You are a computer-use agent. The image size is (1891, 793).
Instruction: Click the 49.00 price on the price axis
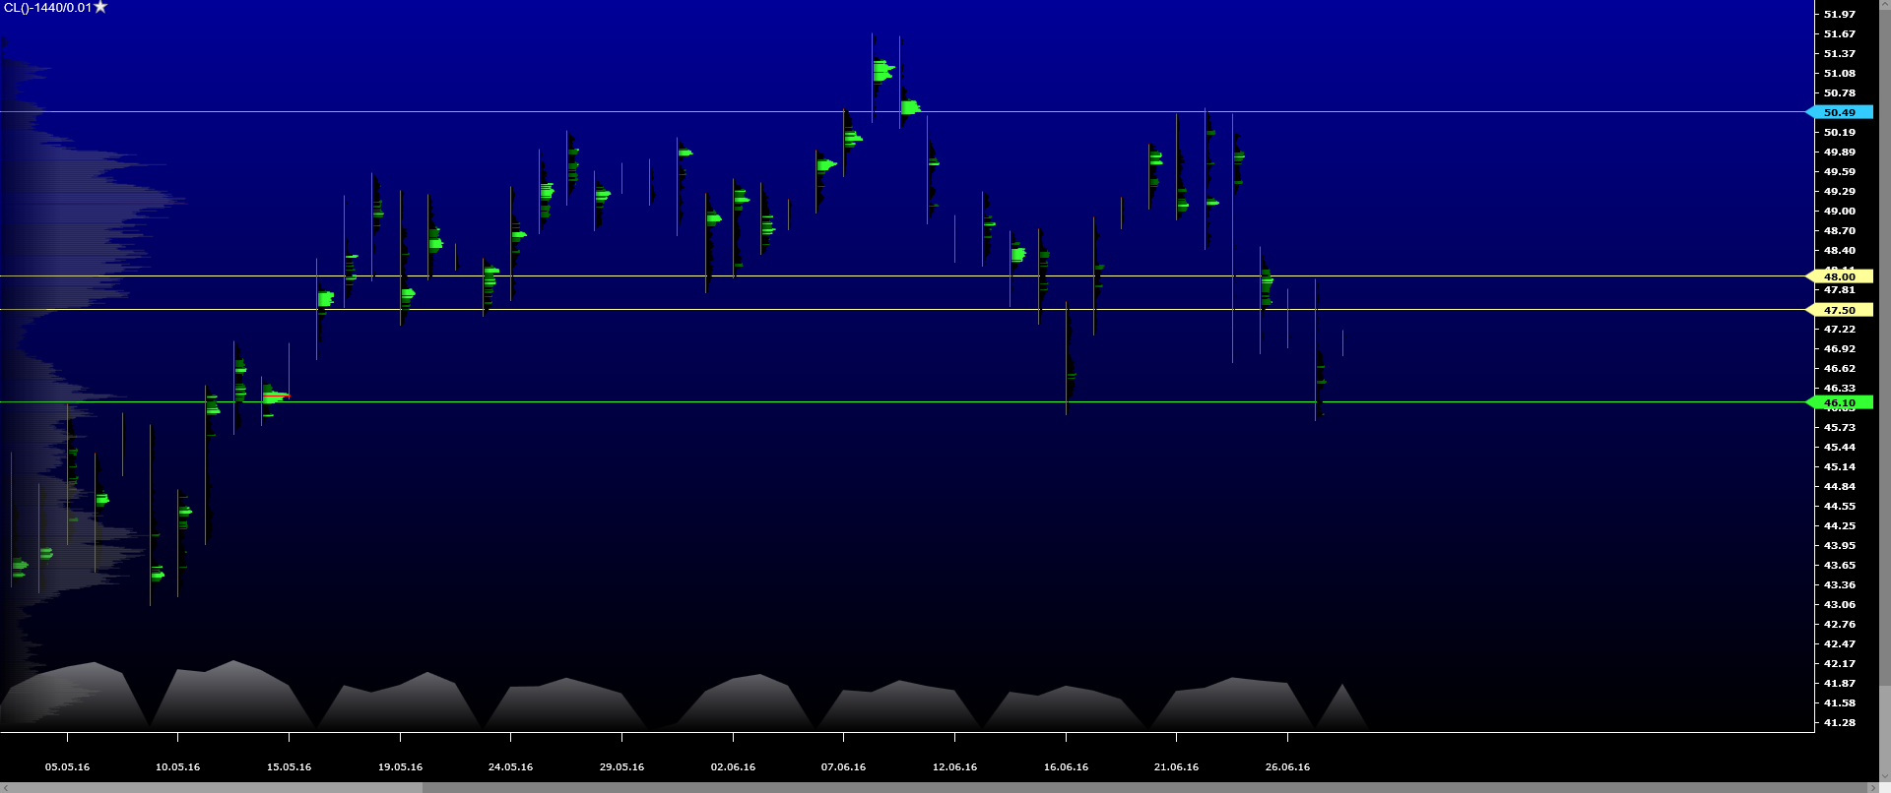click(x=1839, y=211)
